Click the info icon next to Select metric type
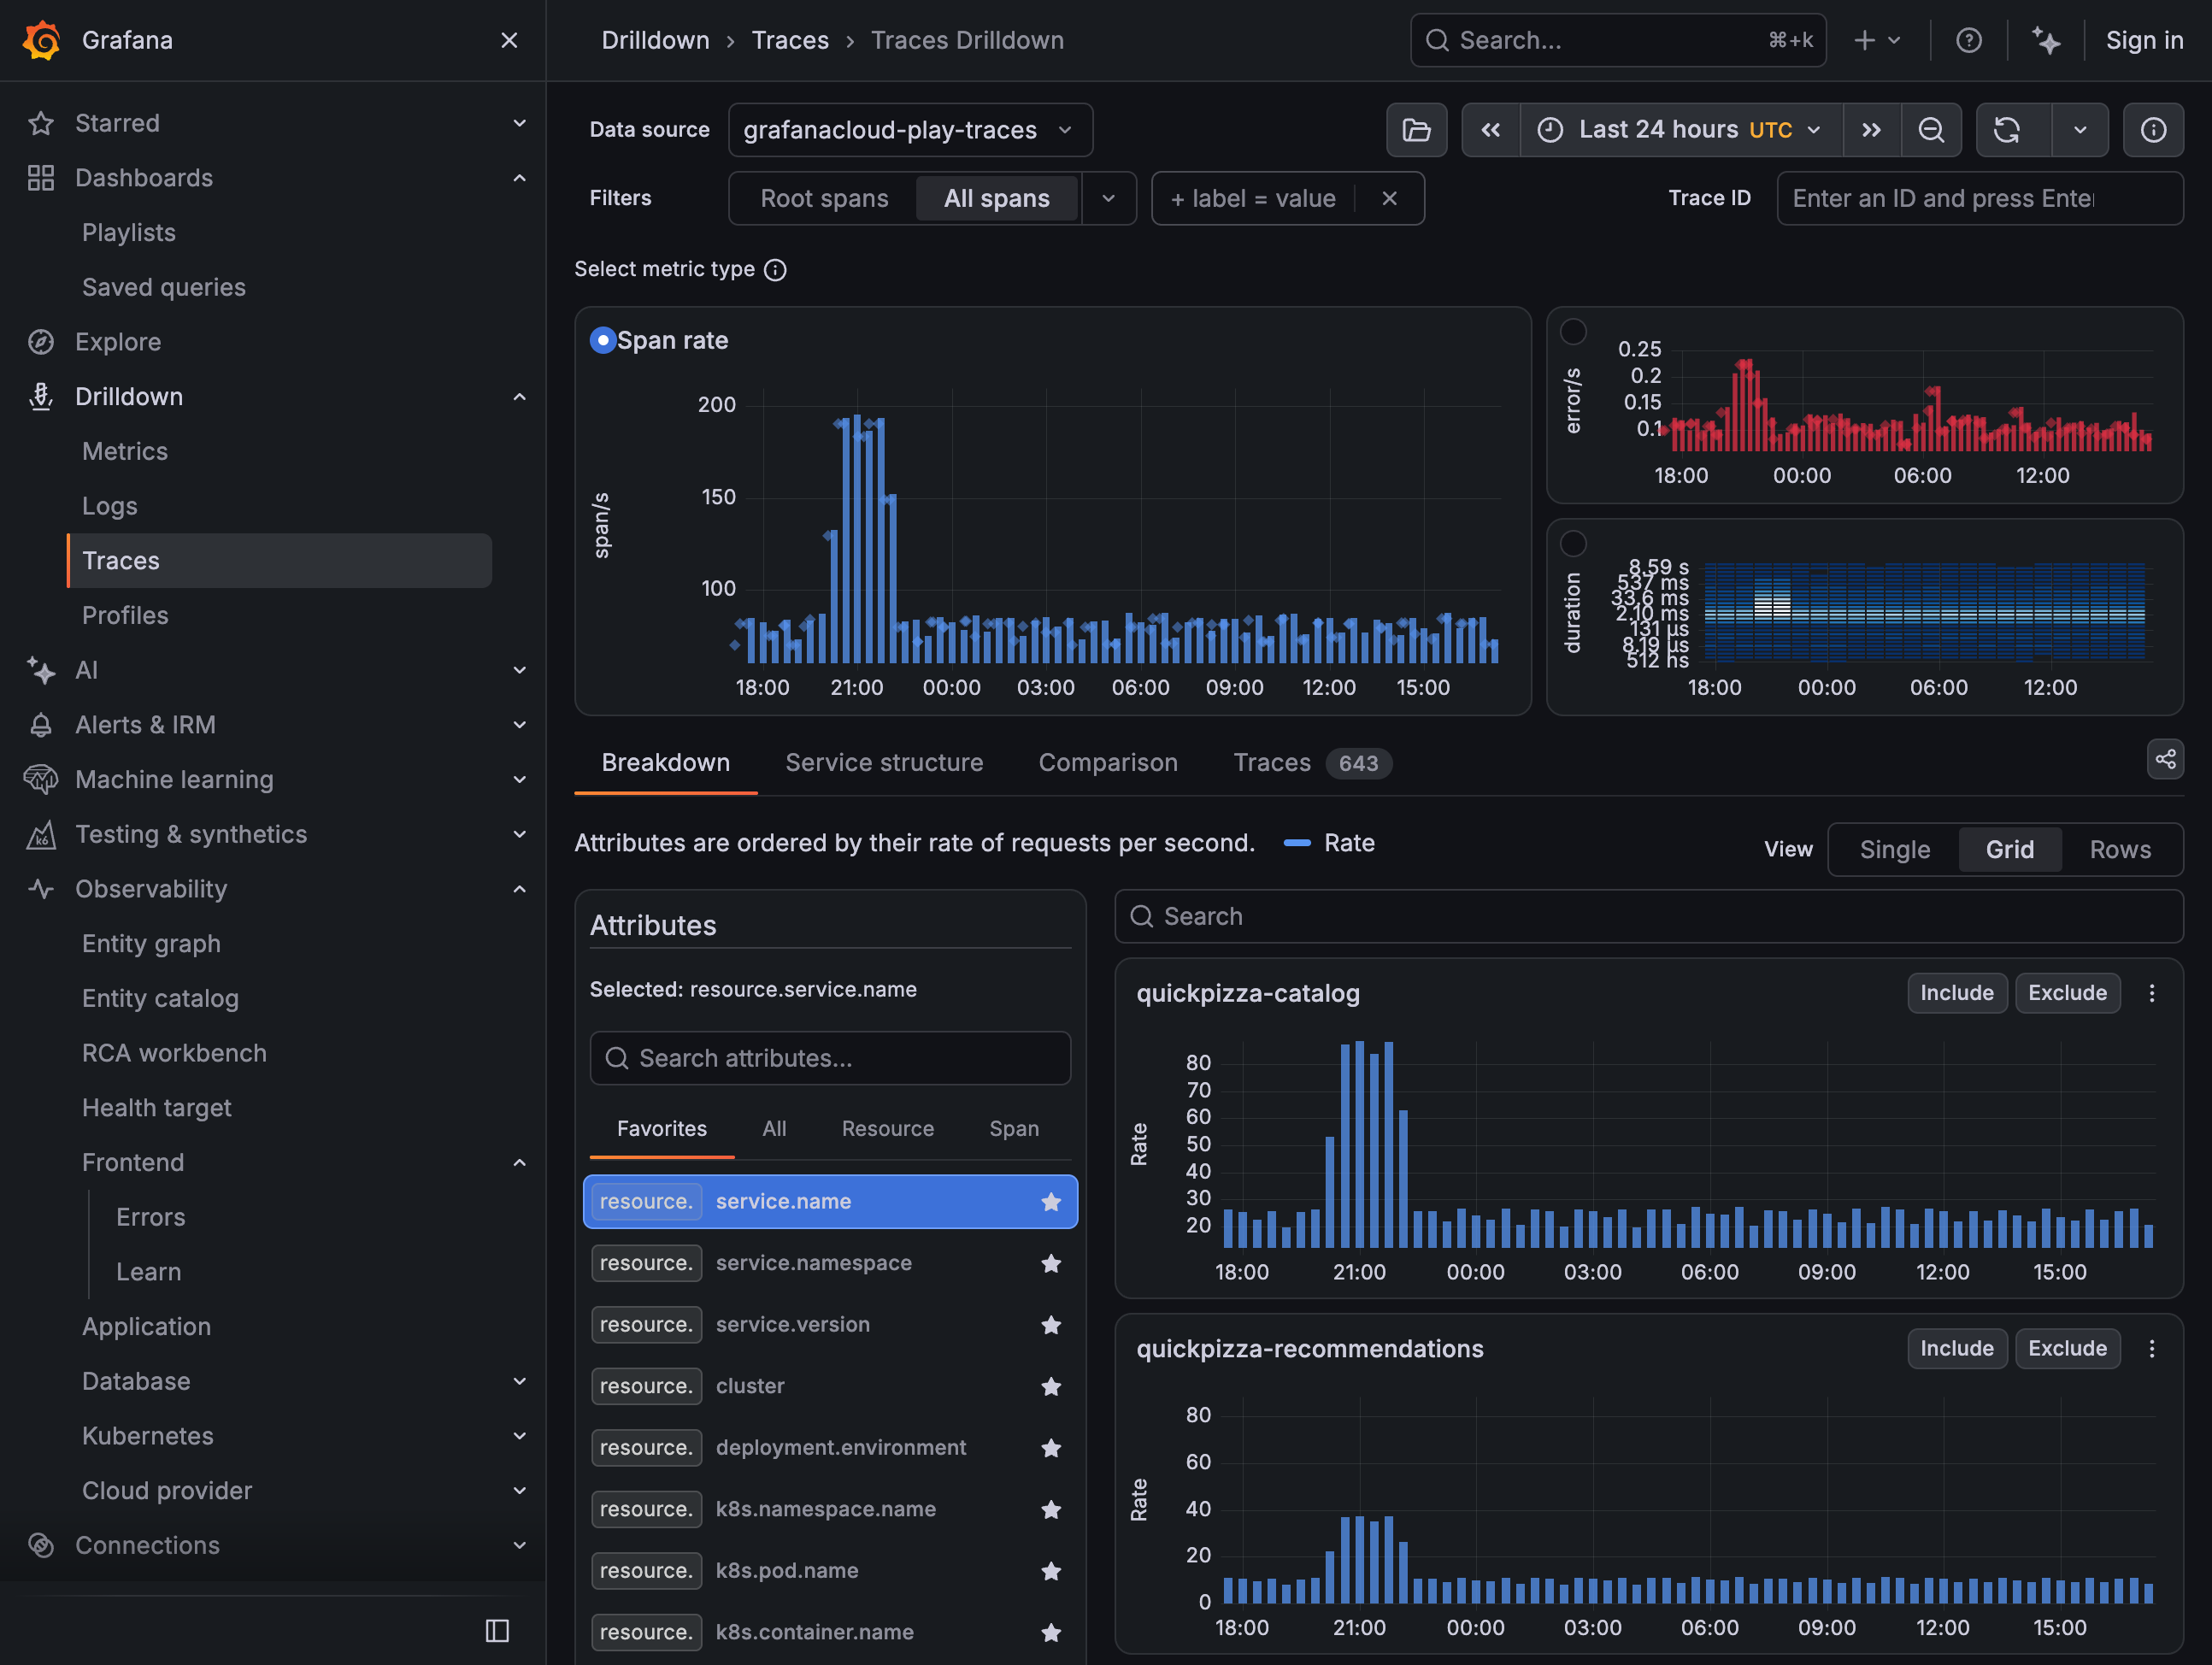Screen dimensions: 2212x1665 [x=775, y=270]
